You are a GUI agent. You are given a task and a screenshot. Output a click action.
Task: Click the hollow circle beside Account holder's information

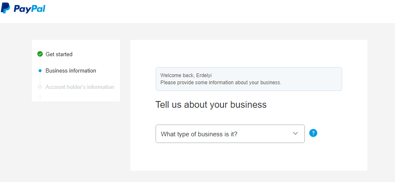click(x=40, y=87)
